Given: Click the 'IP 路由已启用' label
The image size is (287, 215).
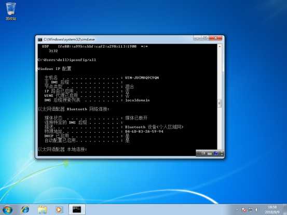Looking at the screenshot, I should point(59,91).
